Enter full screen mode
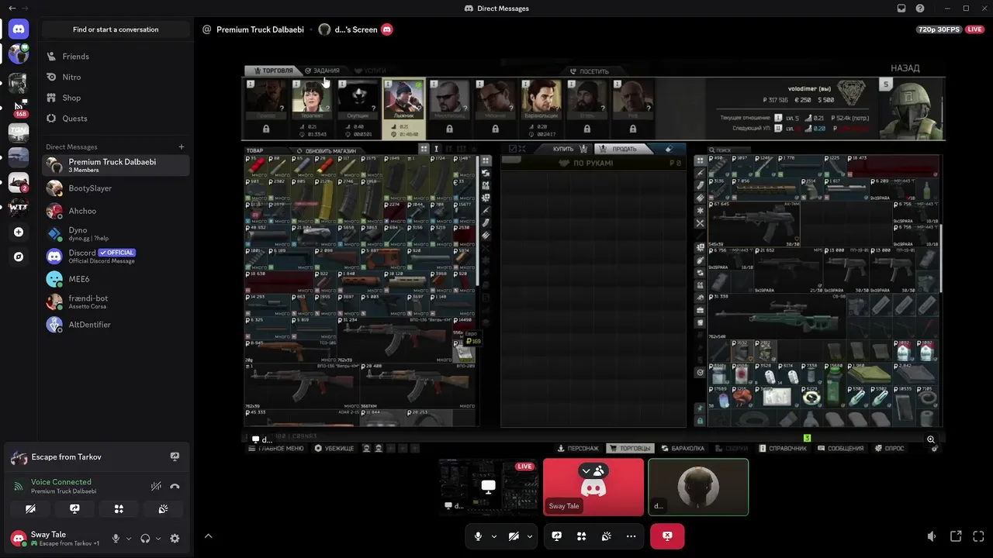Image resolution: width=993 pixels, height=558 pixels. 980,536
